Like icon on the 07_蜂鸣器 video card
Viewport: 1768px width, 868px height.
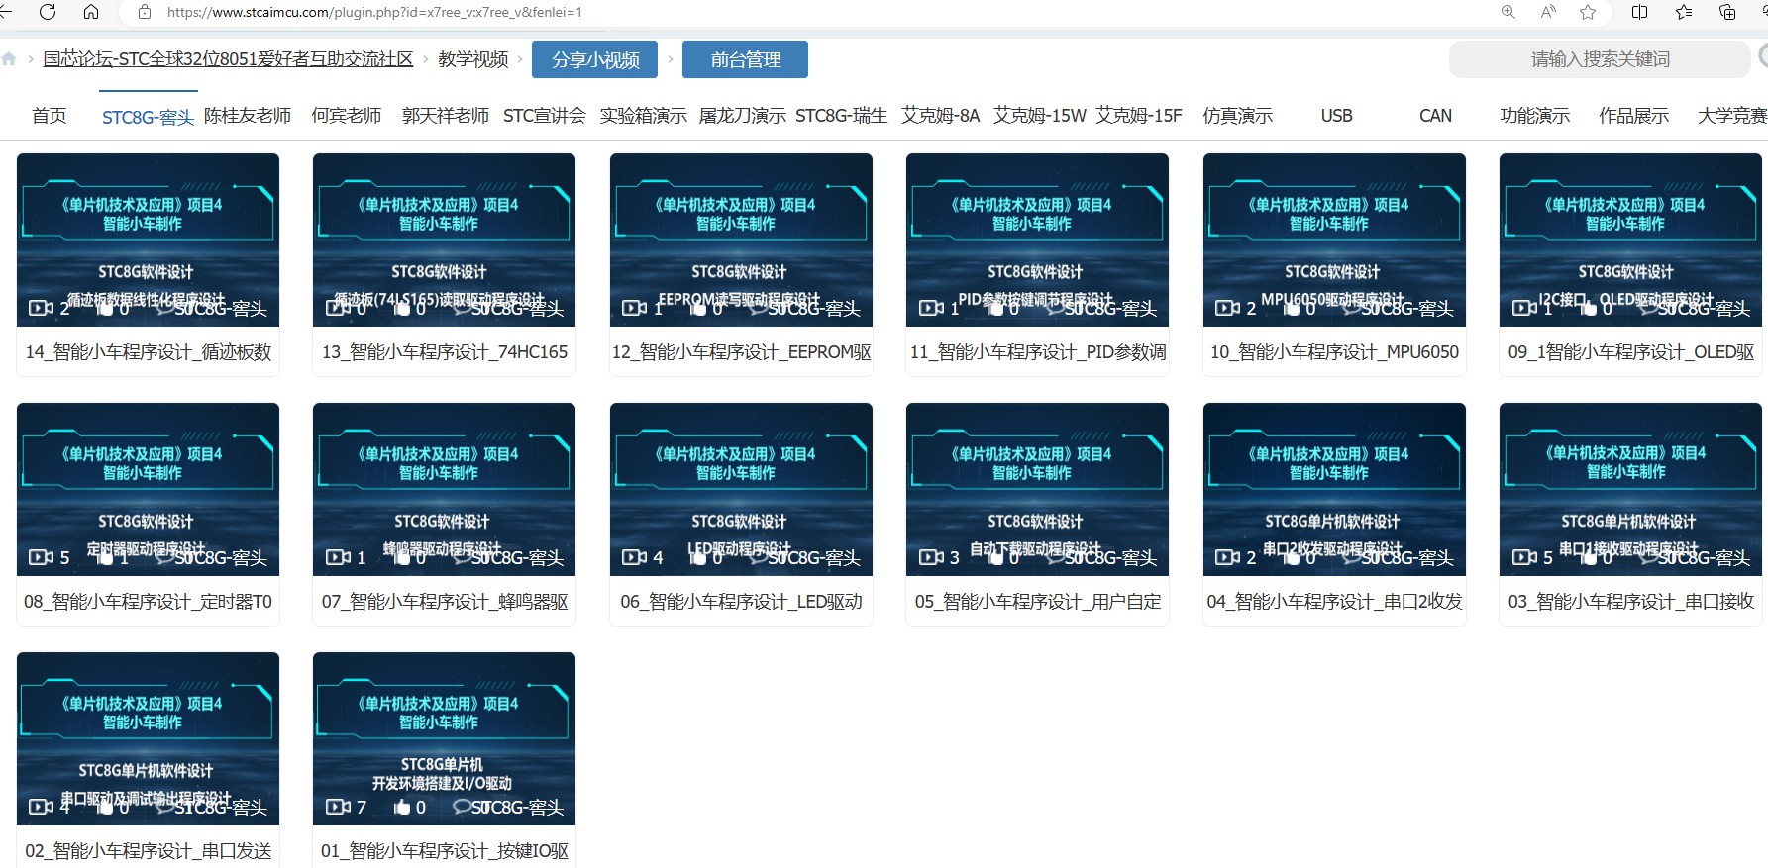click(403, 557)
